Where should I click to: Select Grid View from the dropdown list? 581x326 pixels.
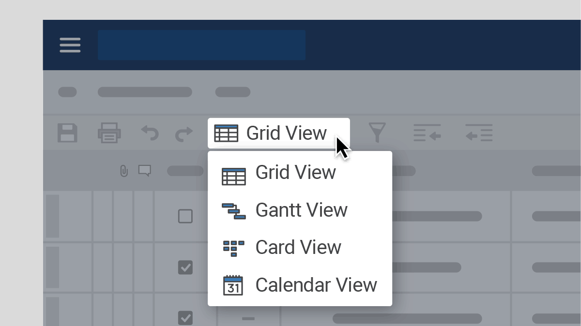pos(295,173)
